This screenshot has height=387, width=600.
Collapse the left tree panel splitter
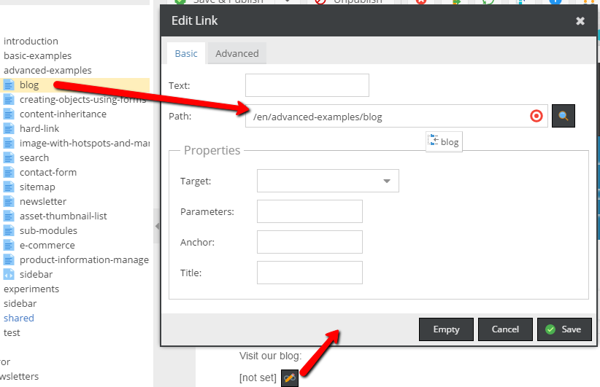156,227
